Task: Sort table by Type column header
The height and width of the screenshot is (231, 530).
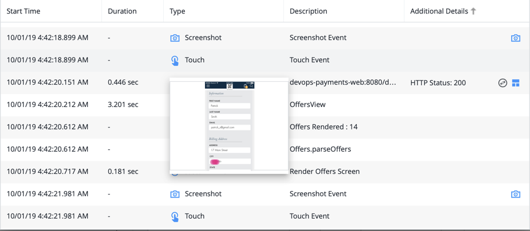Action: 177,11
